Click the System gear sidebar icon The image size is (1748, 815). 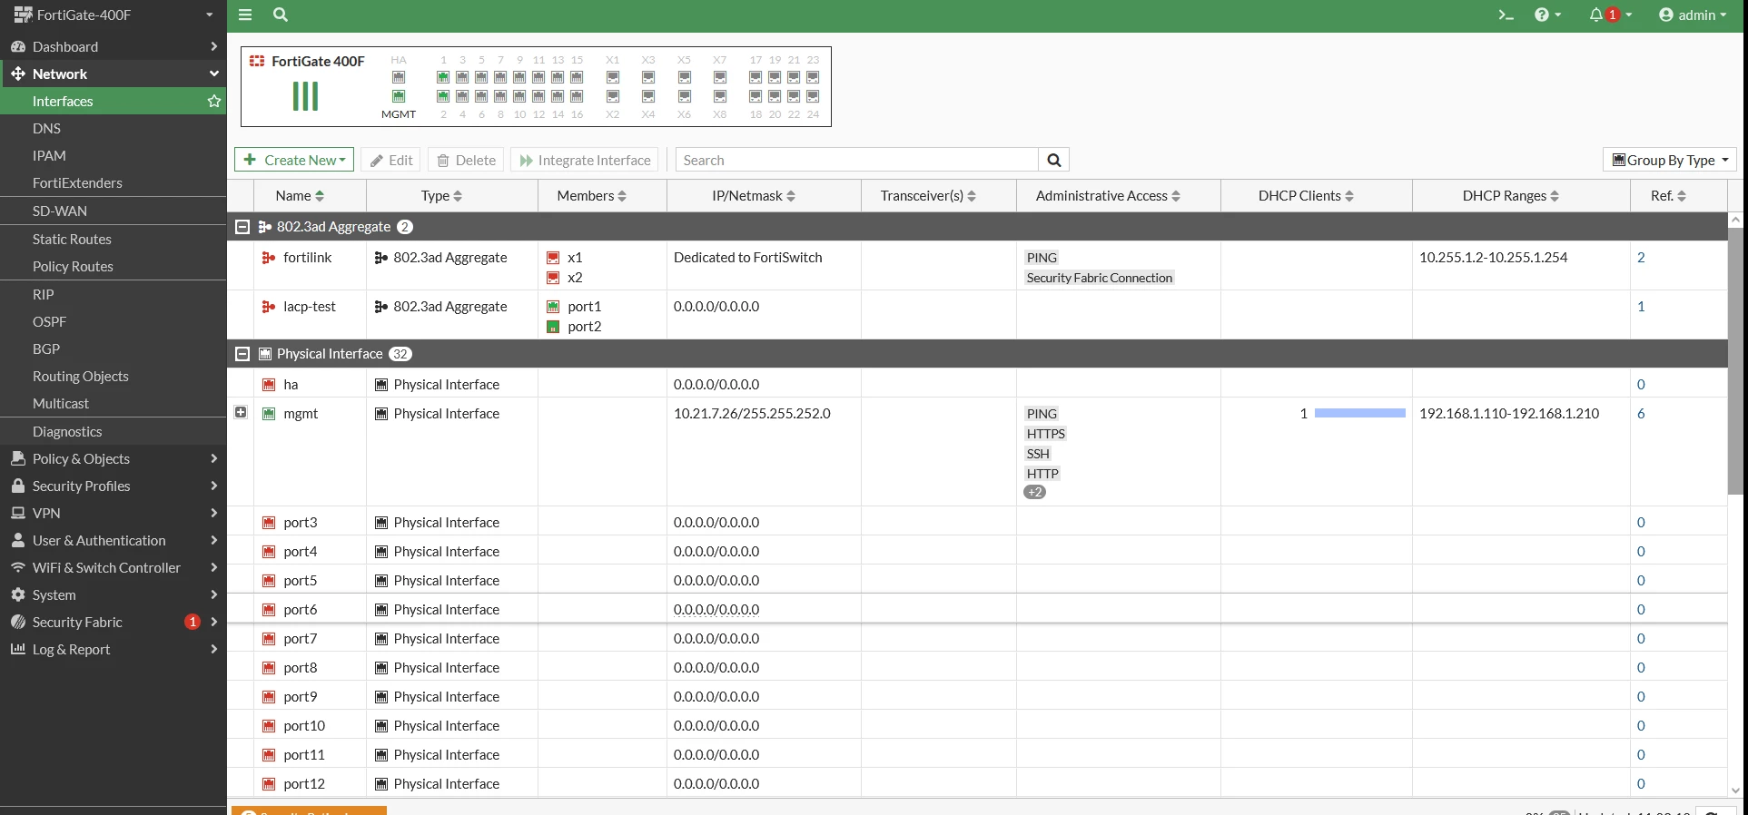point(18,594)
